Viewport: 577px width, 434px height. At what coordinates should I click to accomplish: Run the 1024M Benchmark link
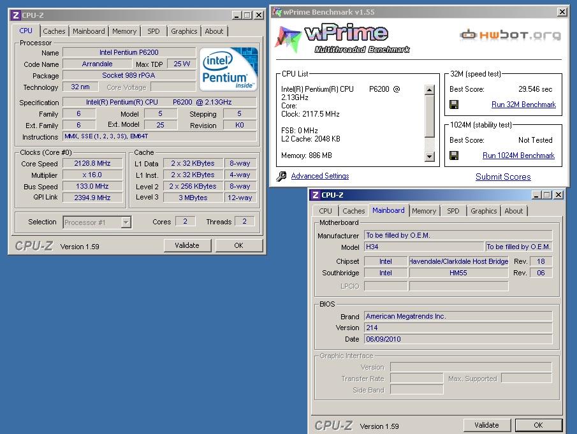pos(518,156)
